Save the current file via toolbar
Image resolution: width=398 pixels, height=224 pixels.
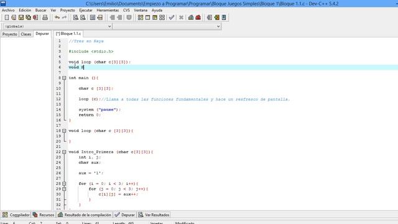click(21, 17)
